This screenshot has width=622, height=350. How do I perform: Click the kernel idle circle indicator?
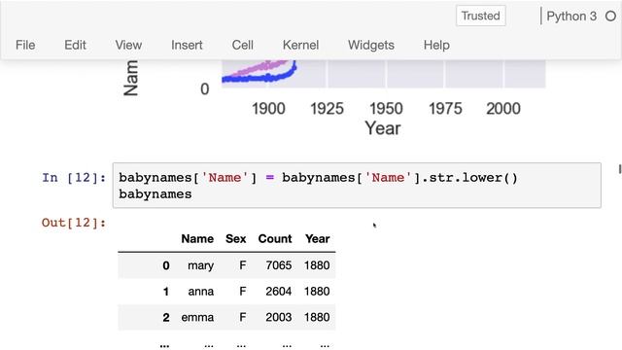(611, 17)
